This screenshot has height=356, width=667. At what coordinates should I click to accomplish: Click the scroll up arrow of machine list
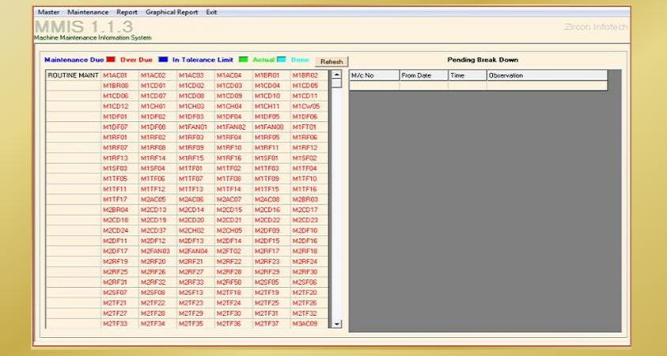[336, 74]
